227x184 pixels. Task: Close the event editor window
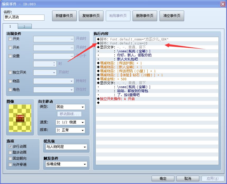pos(223,4)
